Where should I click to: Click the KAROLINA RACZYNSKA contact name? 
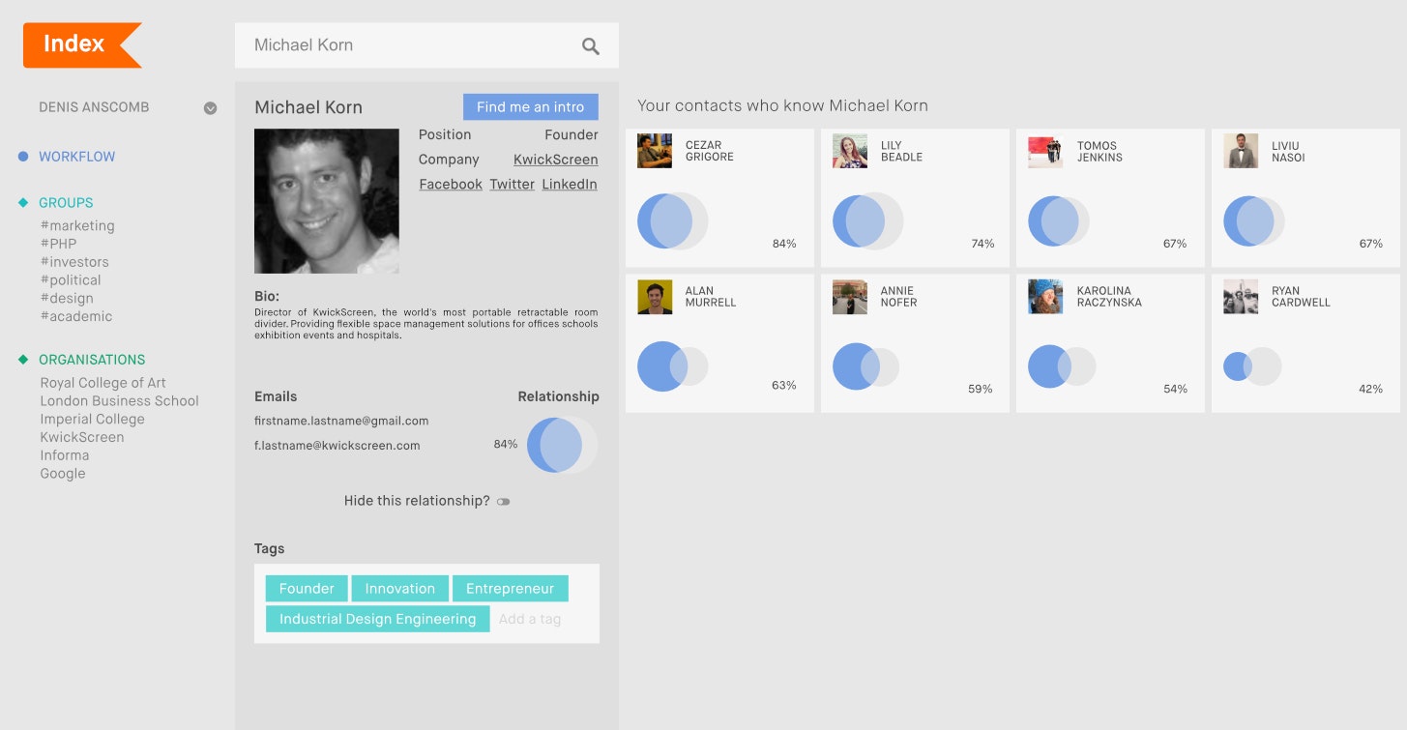pyautogui.click(x=1109, y=297)
